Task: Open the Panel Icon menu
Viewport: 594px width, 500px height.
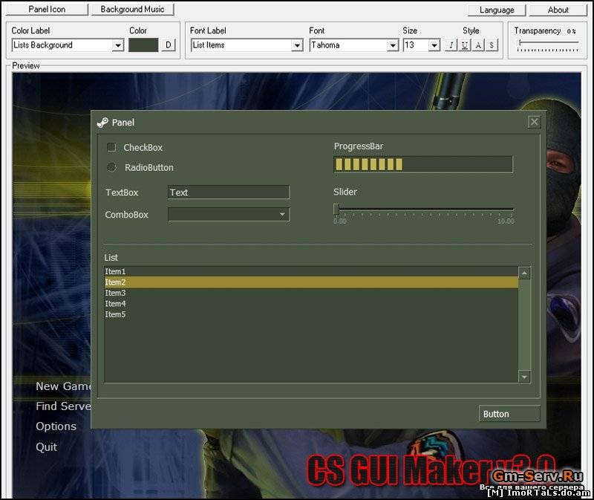Action: [47, 10]
